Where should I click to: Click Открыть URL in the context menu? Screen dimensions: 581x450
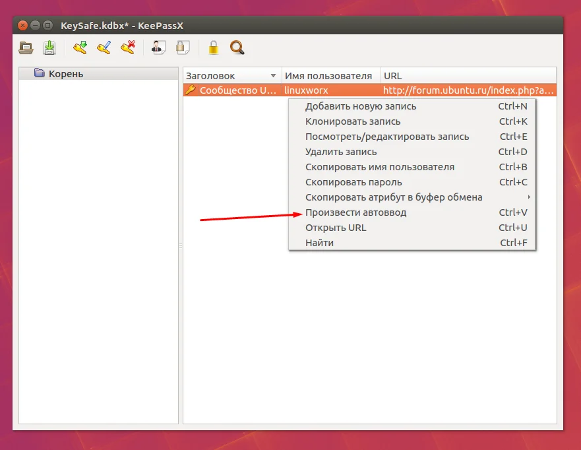click(x=336, y=228)
